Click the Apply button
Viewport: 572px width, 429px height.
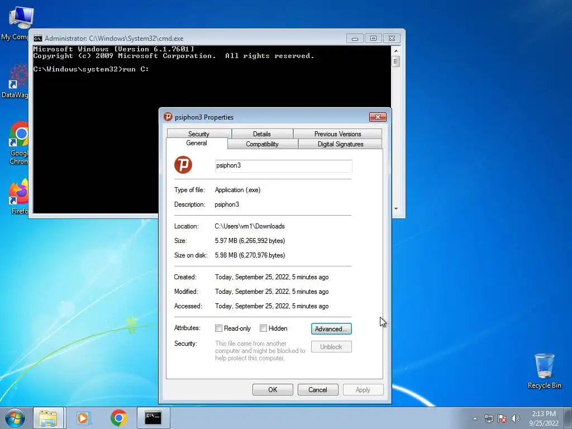[x=363, y=389]
